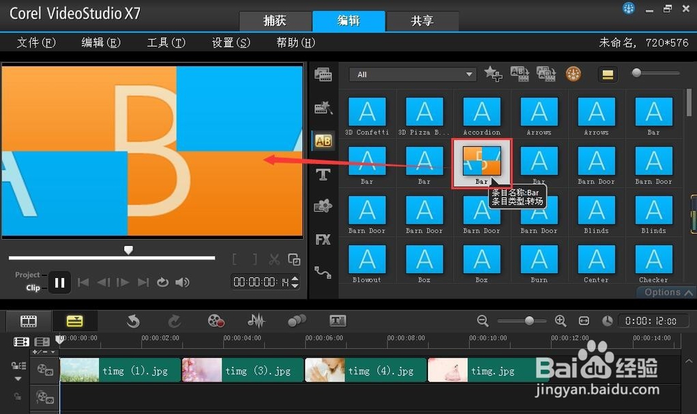Screen dimensions: 697x414
Task: Increase the preview timecode with stepper
Action: pyautogui.click(x=295, y=278)
